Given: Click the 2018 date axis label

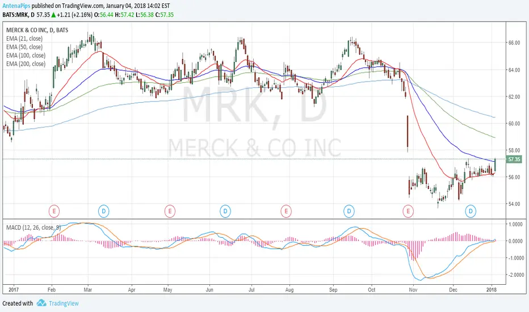Looking at the screenshot, I should [492, 290].
